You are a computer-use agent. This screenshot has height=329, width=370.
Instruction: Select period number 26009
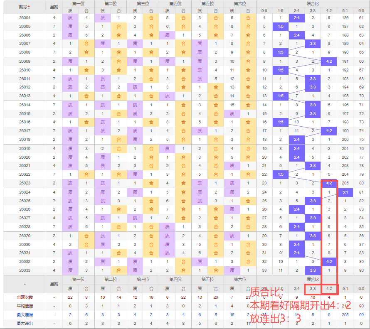coord(25,61)
